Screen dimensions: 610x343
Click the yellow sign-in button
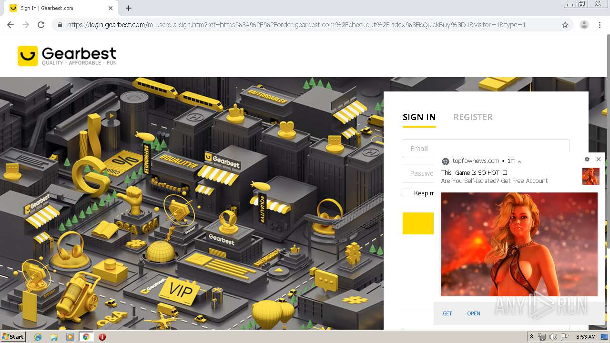pyautogui.click(x=418, y=223)
